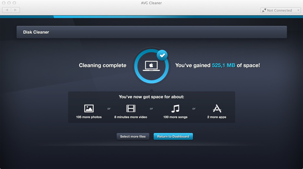This screenshot has width=303, height=169.
Task: Click the 105 more photos label
Action: [x=89, y=117]
